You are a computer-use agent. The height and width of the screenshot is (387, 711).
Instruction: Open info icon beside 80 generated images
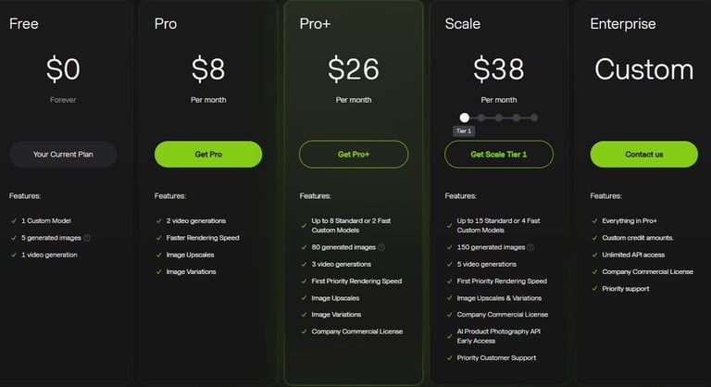point(381,247)
